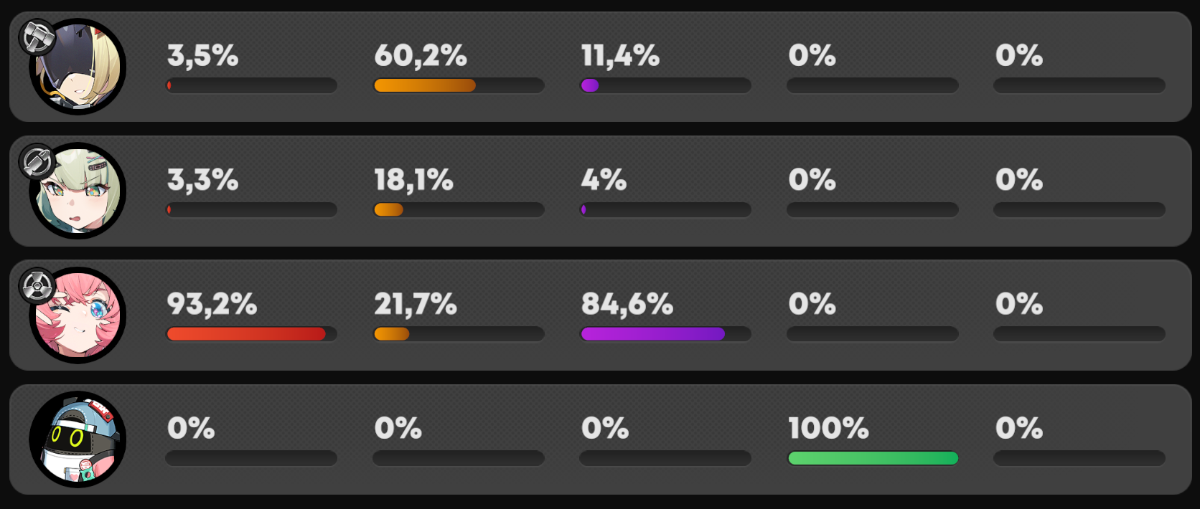
Task: Click the red 93,2% progress bar
Action: click(251, 334)
